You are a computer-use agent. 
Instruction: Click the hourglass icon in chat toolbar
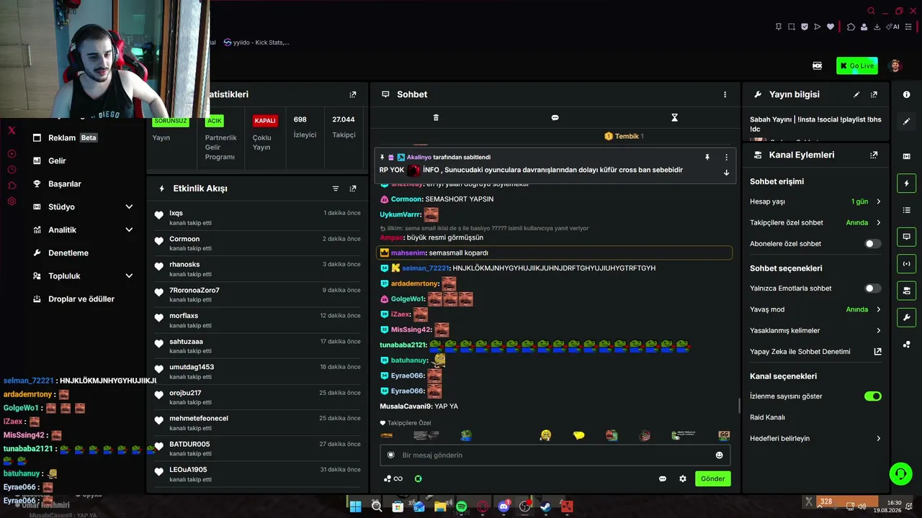[674, 117]
